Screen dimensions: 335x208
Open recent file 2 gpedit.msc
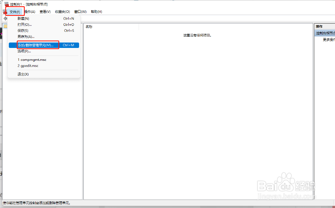click(44, 66)
